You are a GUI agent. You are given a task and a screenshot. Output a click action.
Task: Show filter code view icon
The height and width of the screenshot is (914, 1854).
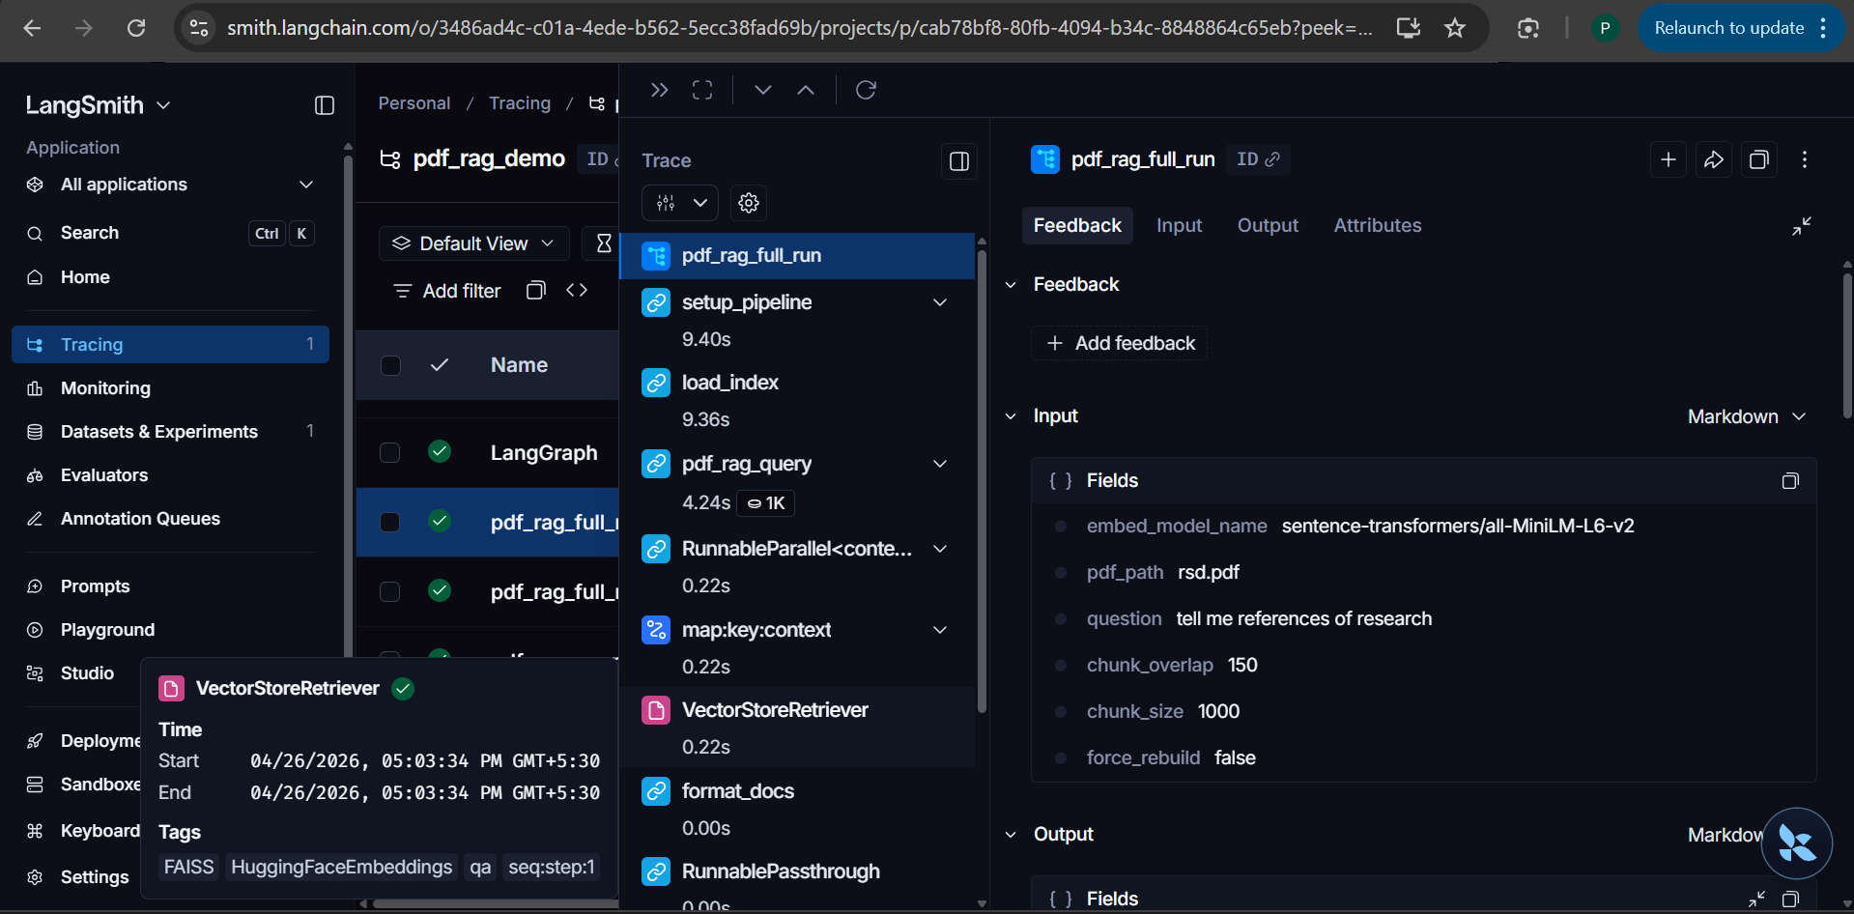(x=577, y=291)
